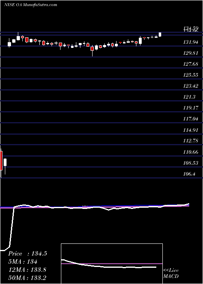
Task: Click the 129.81 price axis label
Action: (x=191, y=53)
